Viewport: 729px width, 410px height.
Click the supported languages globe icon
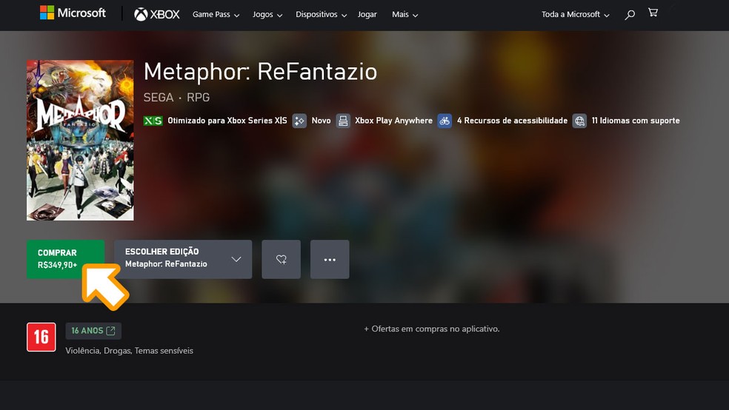click(x=579, y=121)
